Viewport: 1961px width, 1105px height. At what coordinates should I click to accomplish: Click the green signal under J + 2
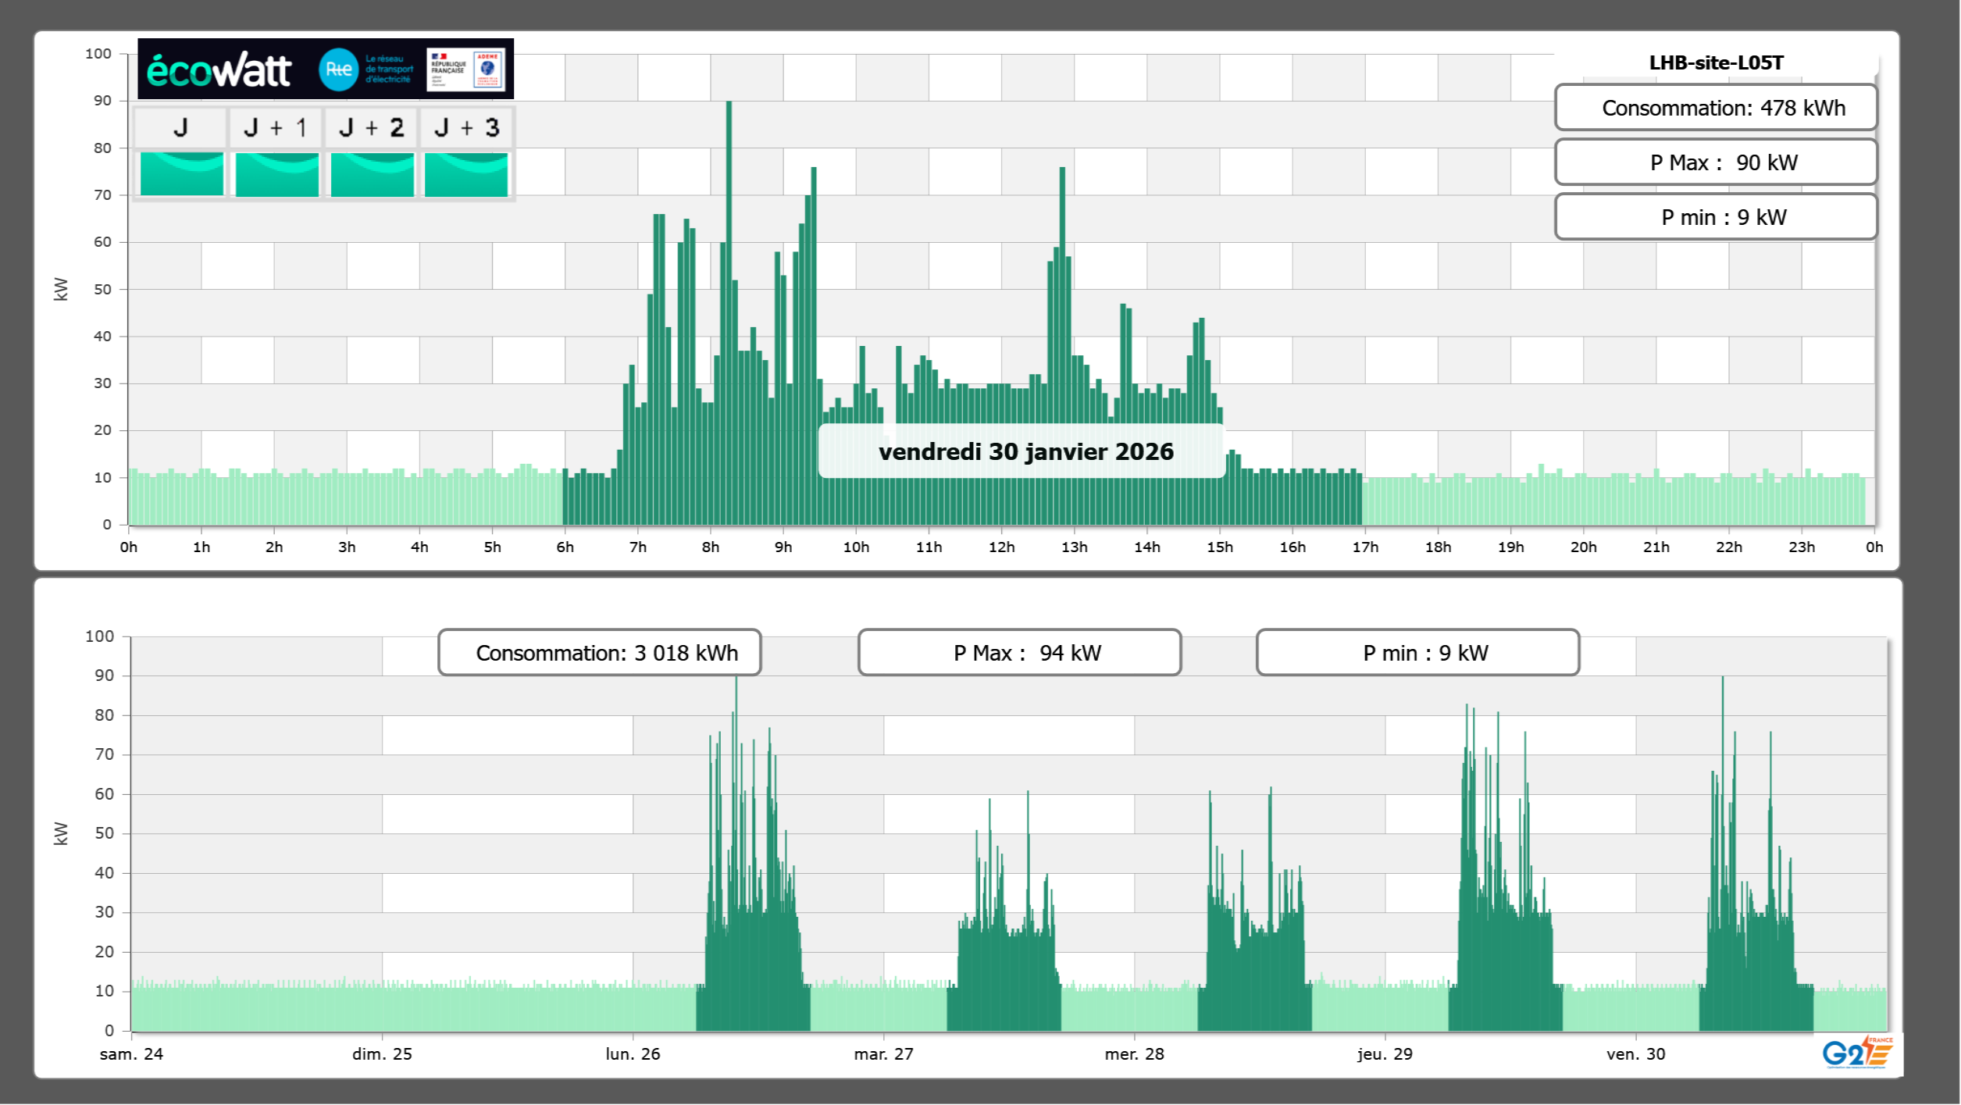(x=372, y=173)
